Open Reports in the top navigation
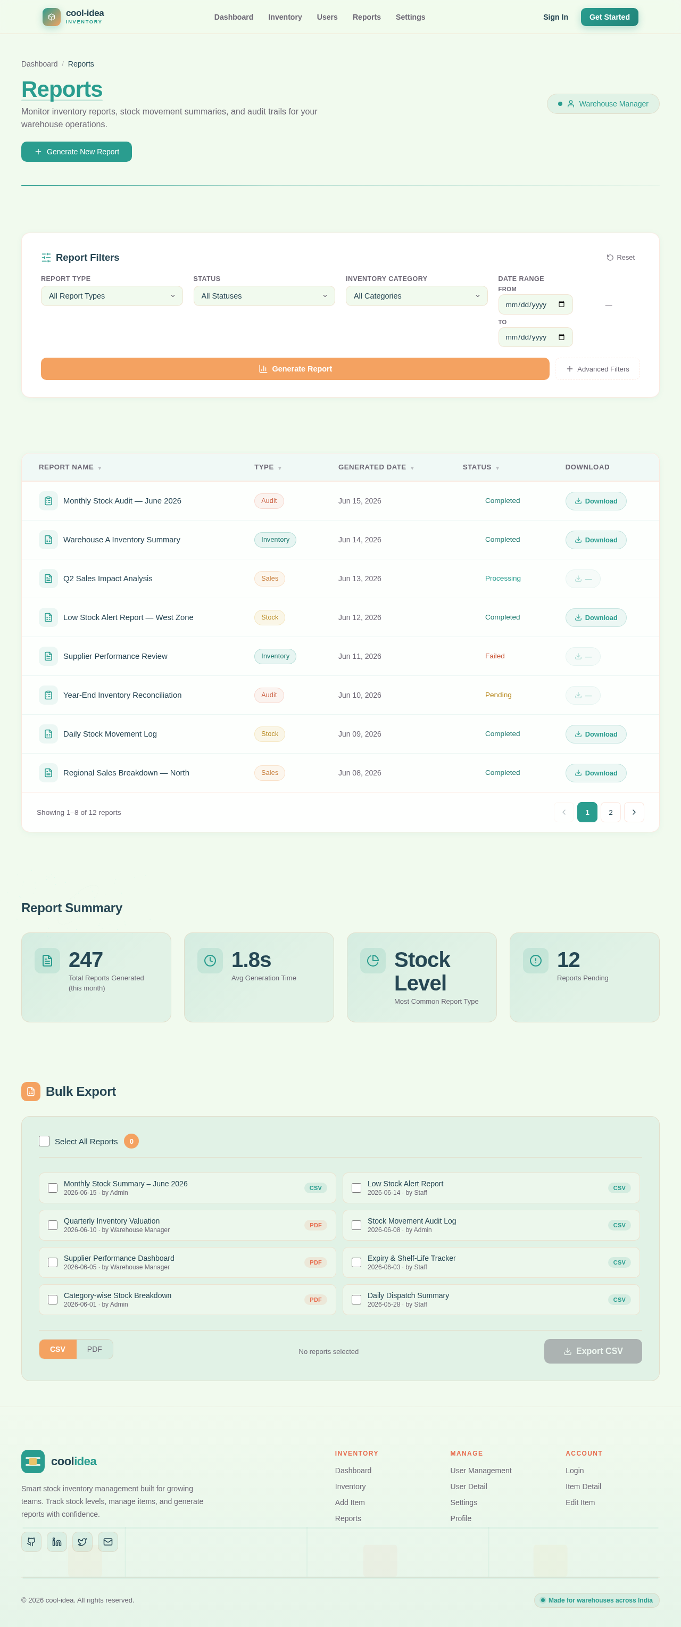Viewport: 681px width, 1627px height. (x=367, y=17)
